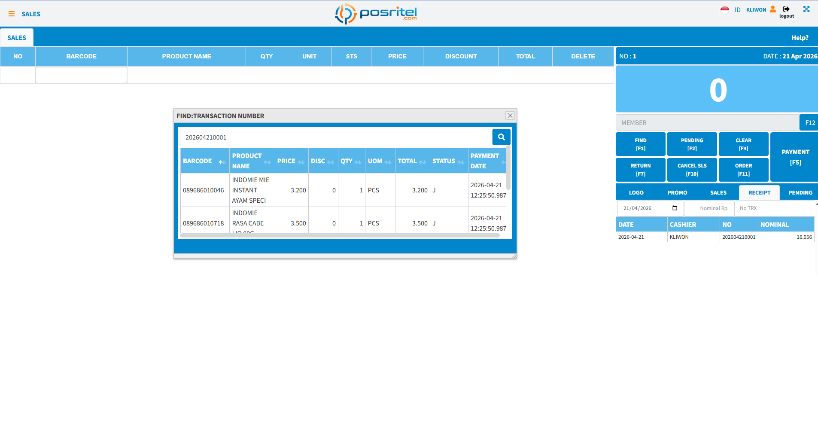Click the KLIWON username at top
The width and height of the screenshot is (818, 426).
click(x=756, y=10)
